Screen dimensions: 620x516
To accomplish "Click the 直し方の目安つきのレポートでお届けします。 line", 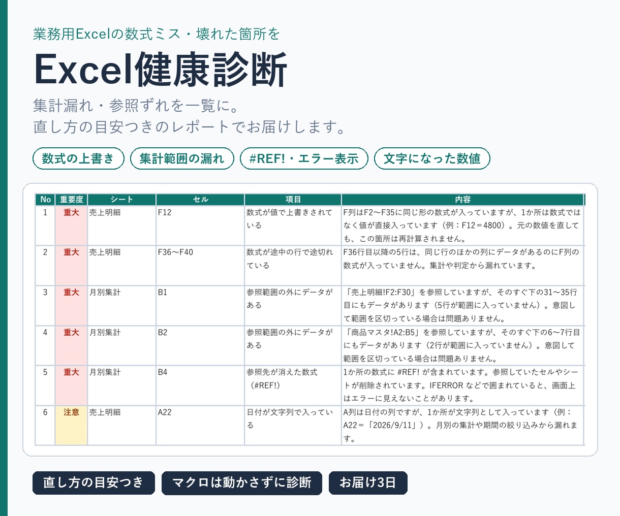I will 190,126.
